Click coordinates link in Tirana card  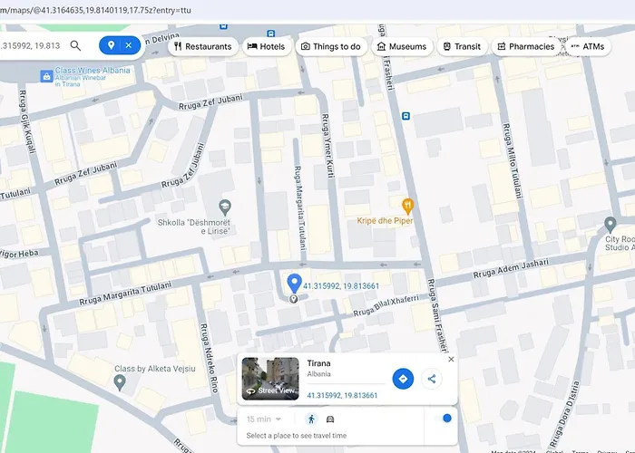pyautogui.click(x=342, y=395)
